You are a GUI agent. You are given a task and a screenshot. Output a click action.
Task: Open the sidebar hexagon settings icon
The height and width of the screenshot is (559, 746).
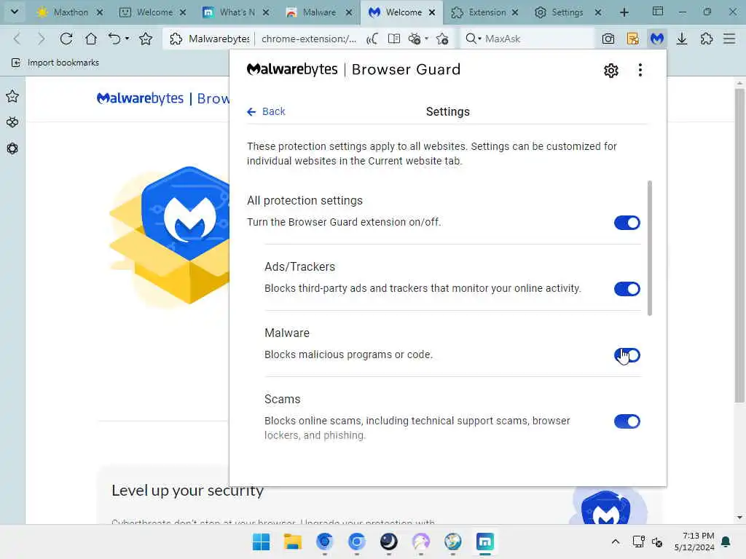pyautogui.click(x=12, y=148)
